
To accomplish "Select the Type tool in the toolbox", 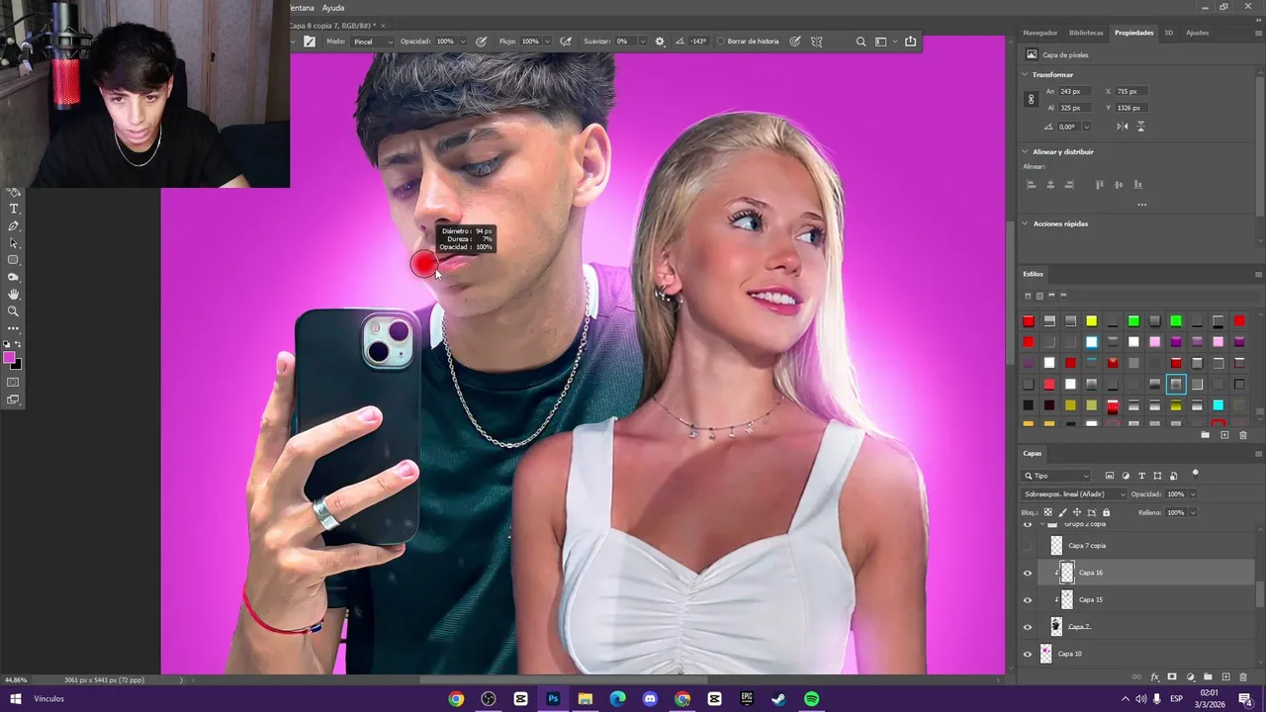I will pos(14,210).
